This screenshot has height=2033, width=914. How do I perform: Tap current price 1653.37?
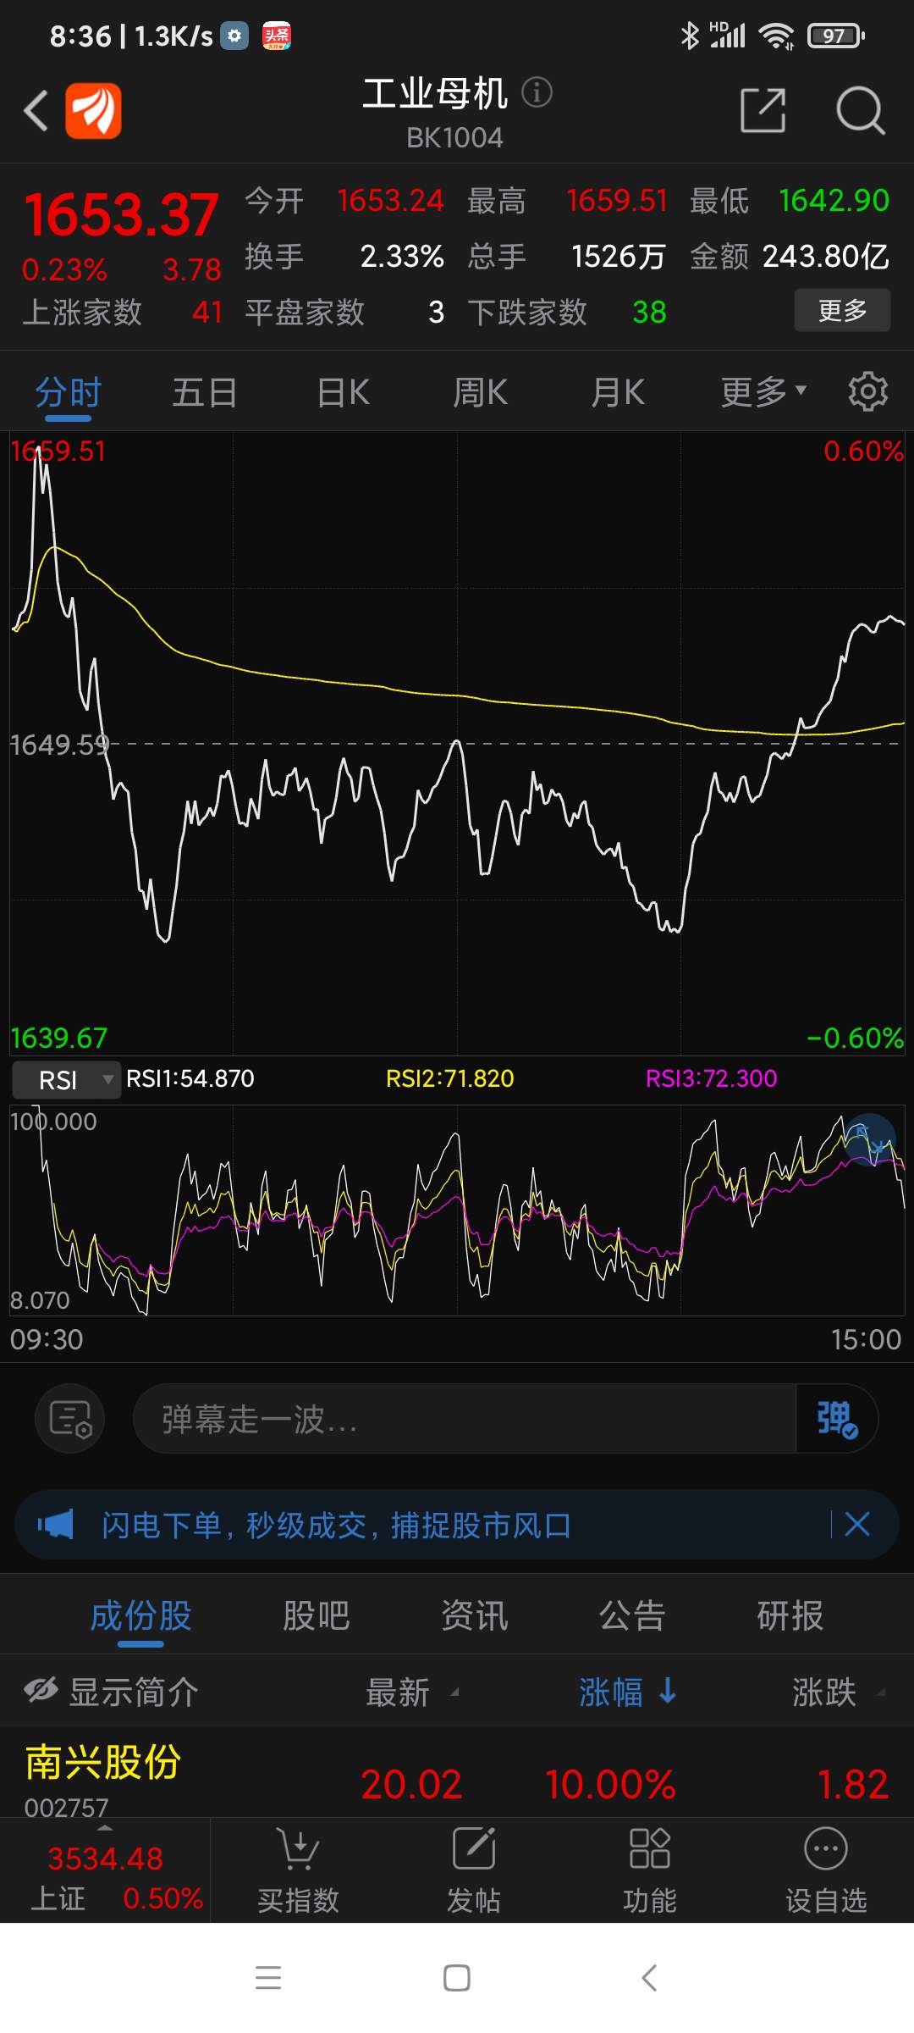click(121, 214)
